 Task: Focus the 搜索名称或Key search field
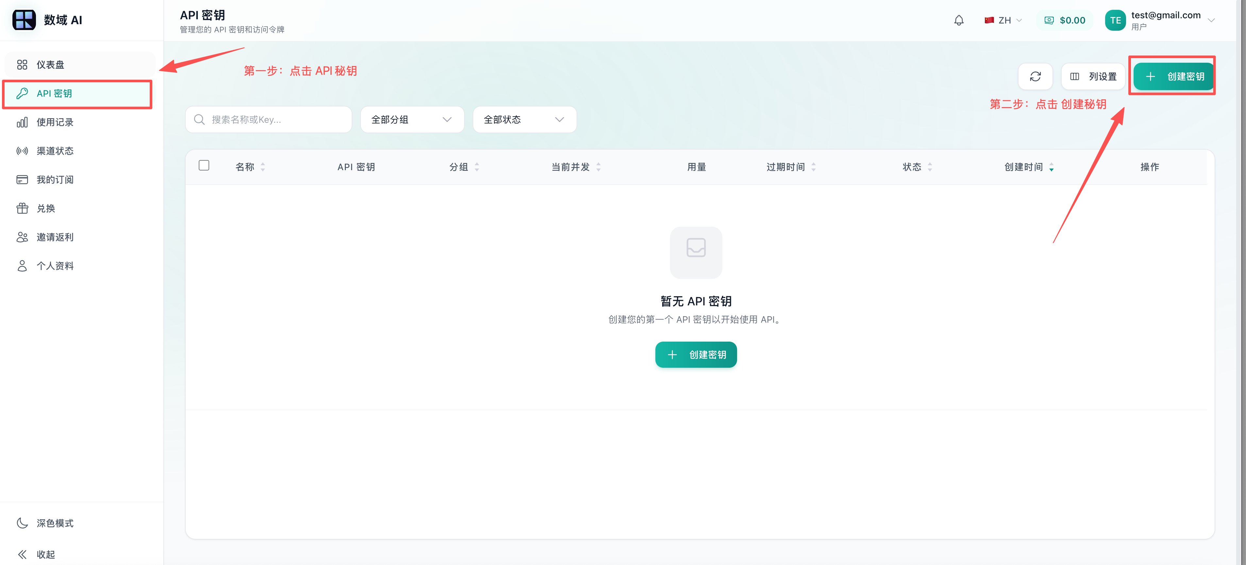coord(268,120)
